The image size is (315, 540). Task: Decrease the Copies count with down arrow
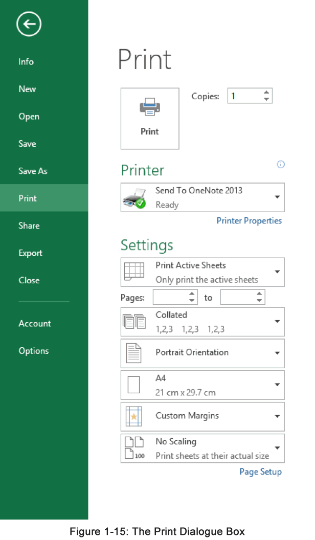pyautogui.click(x=266, y=99)
